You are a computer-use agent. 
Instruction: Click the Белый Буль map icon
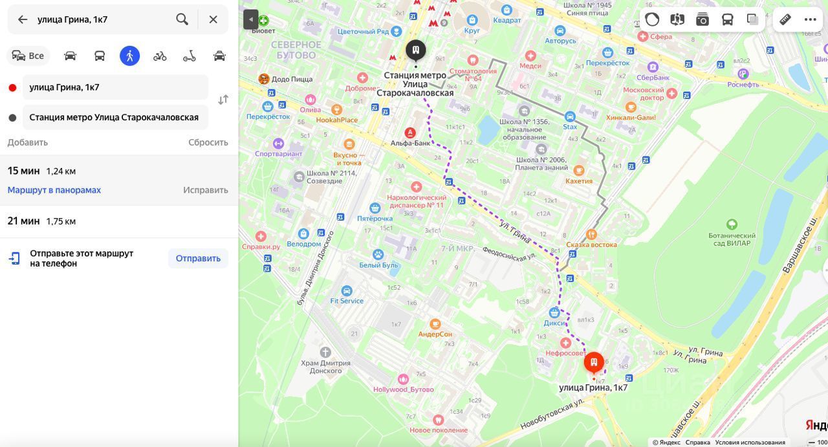click(x=378, y=255)
